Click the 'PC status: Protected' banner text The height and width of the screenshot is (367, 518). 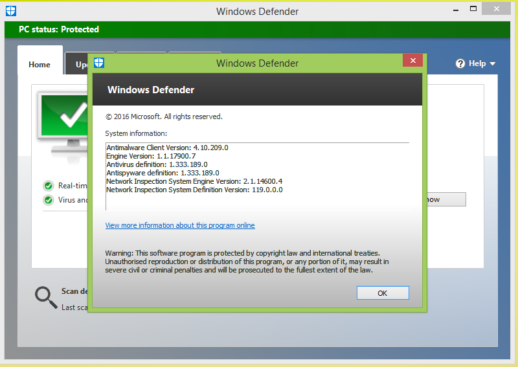tap(59, 29)
